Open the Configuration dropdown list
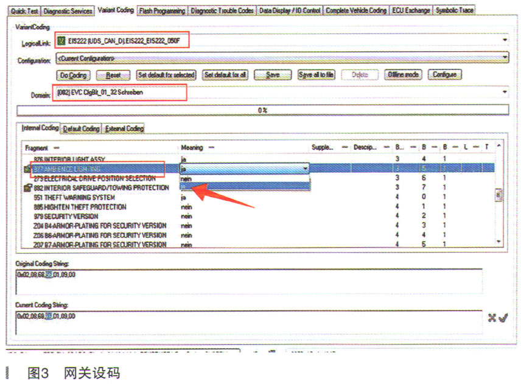 pos(505,58)
